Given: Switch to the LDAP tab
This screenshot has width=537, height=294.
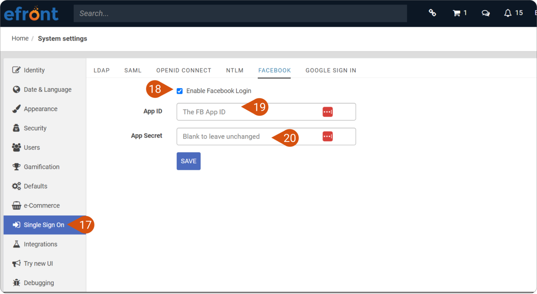Looking at the screenshot, I should tap(102, 70).
